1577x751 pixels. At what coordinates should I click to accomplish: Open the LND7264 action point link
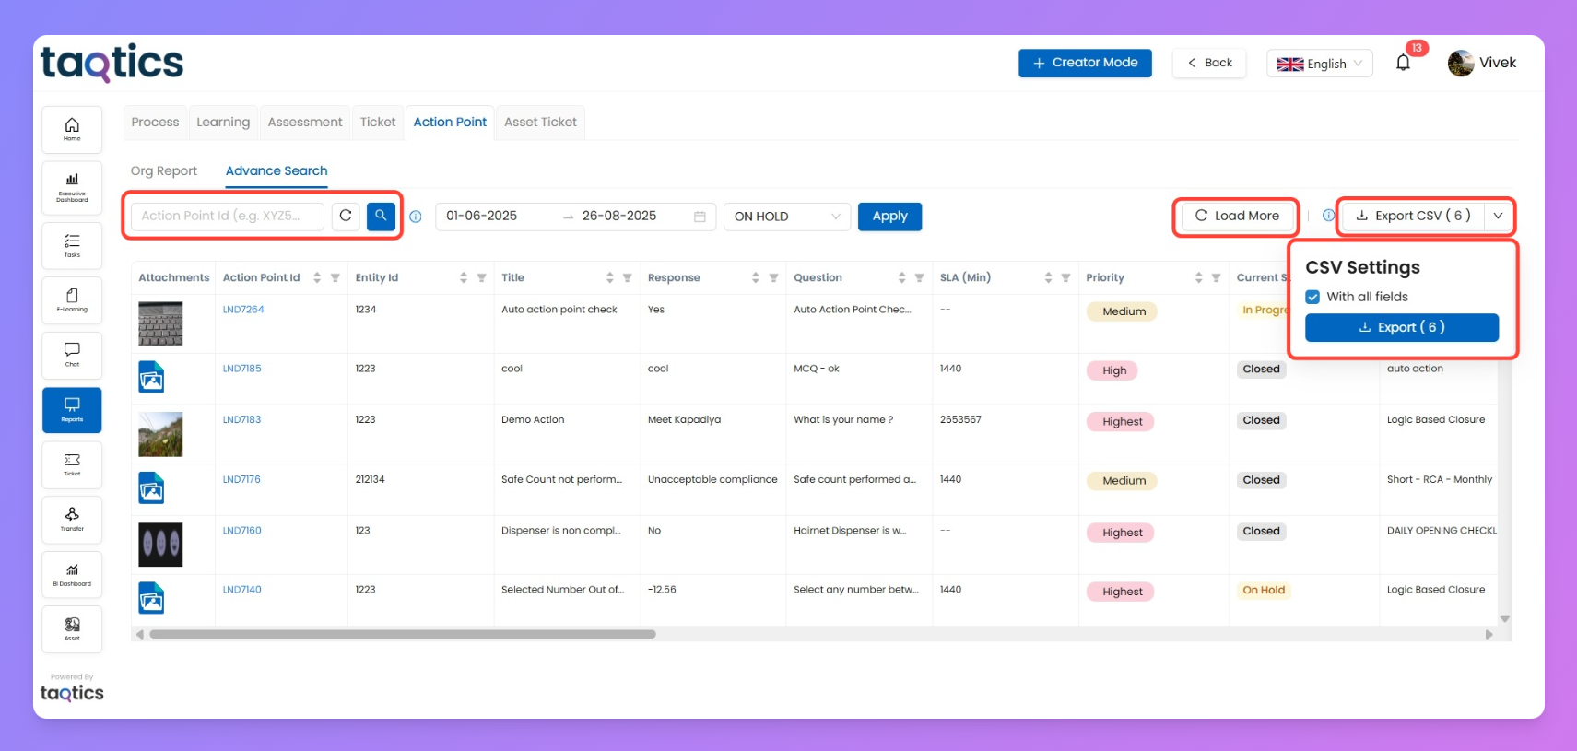click(243, 310)
